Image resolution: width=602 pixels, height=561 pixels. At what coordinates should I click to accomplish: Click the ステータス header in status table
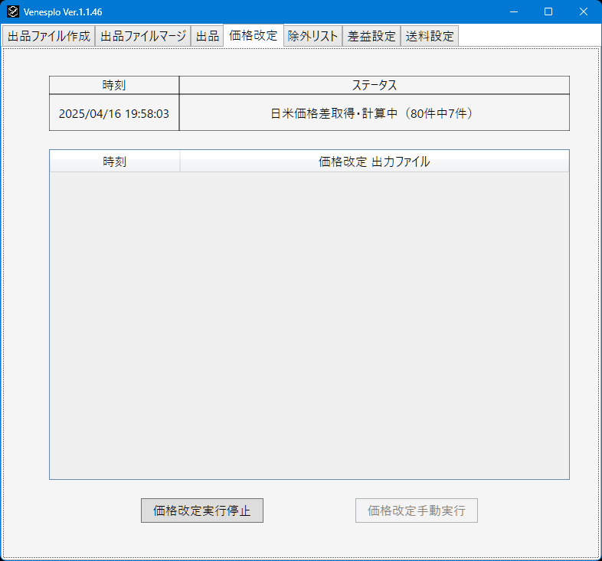click(374, 85)
